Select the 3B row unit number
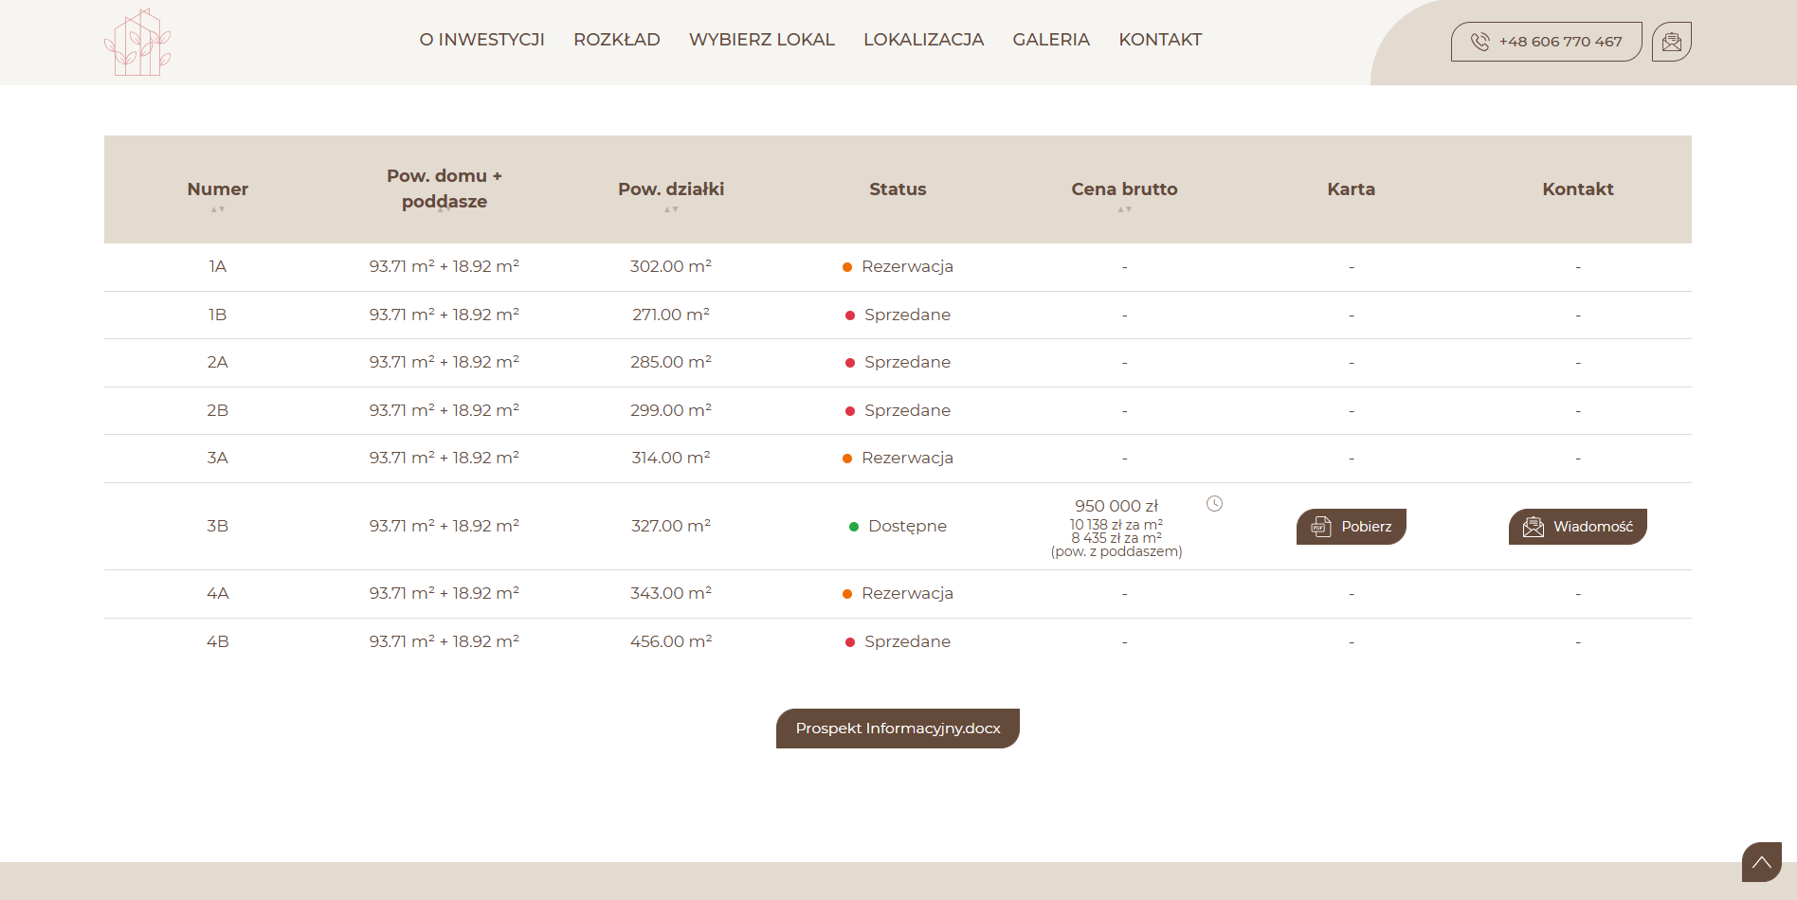The image size is (1797, 900). (217, 526)
